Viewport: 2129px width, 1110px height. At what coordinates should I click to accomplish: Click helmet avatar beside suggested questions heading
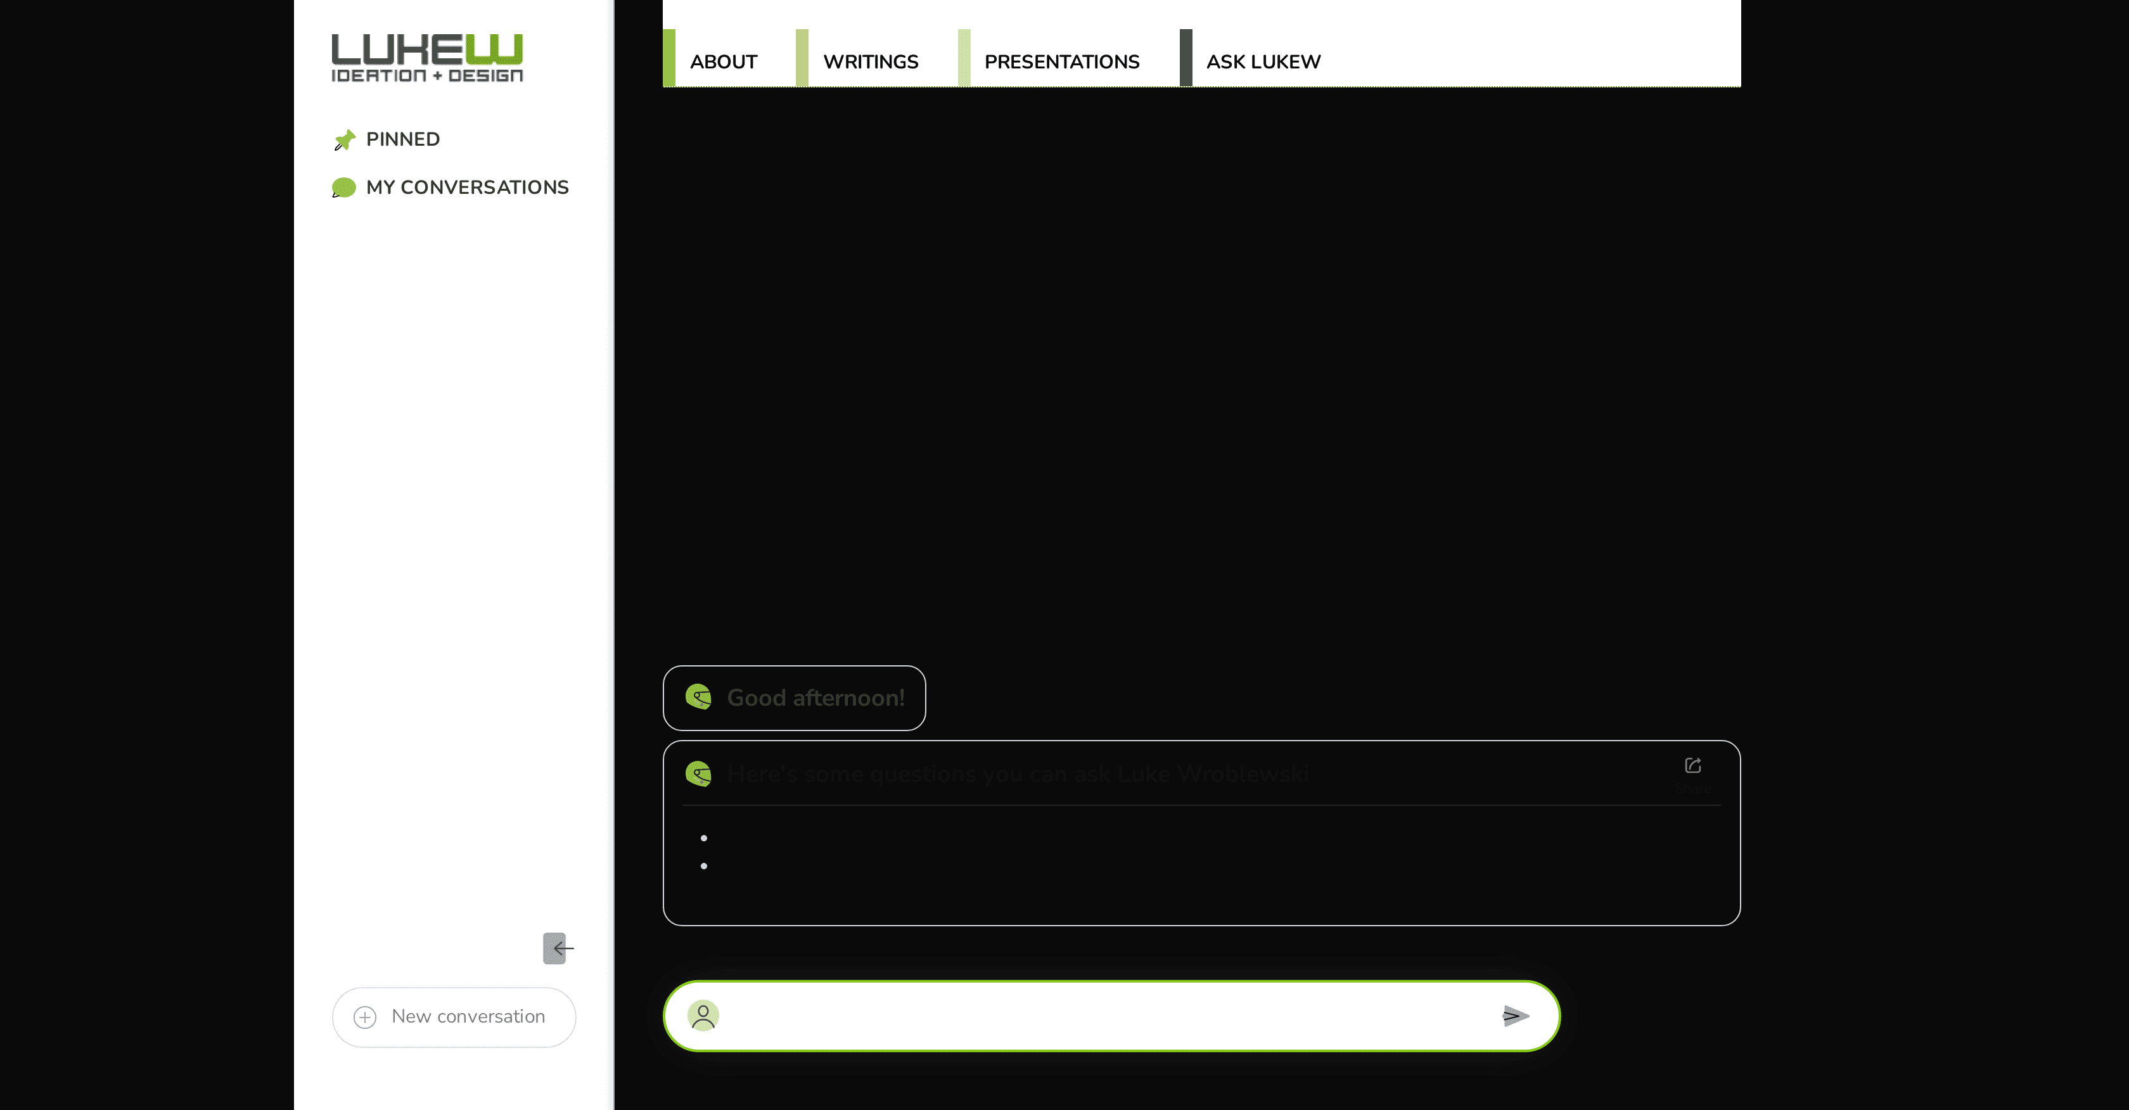point(698,774)
